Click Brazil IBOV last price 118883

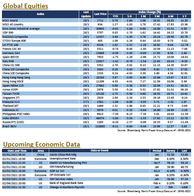point(100,126)
